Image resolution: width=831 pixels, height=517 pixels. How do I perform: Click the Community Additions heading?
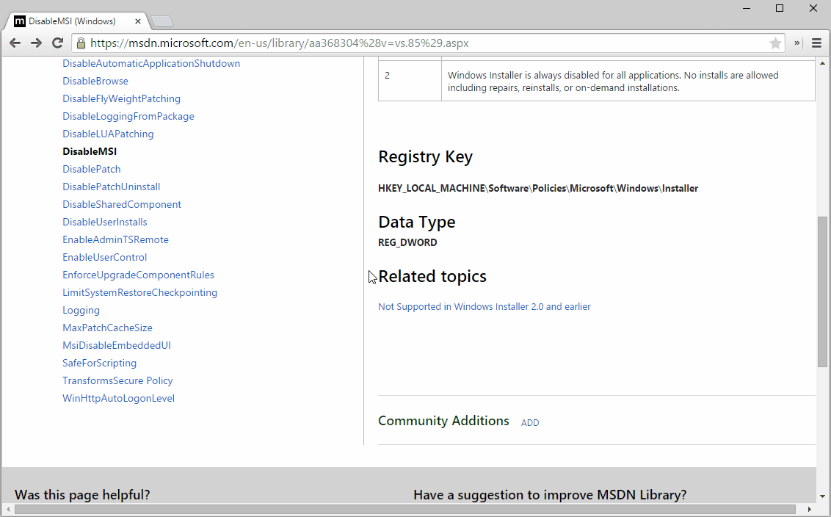(443, 421)
